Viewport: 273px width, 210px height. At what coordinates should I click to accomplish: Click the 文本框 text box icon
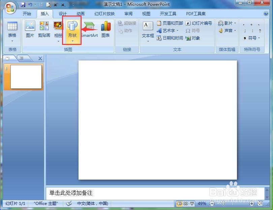pos(148,26)
